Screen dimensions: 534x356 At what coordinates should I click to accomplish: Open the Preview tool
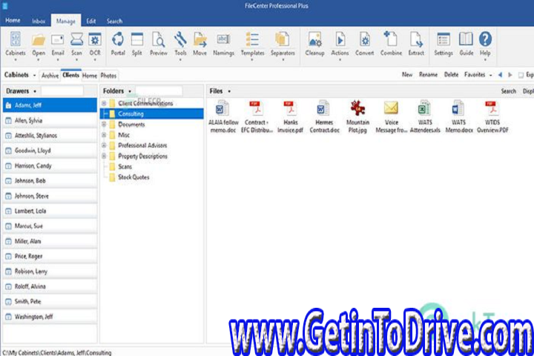159,44
